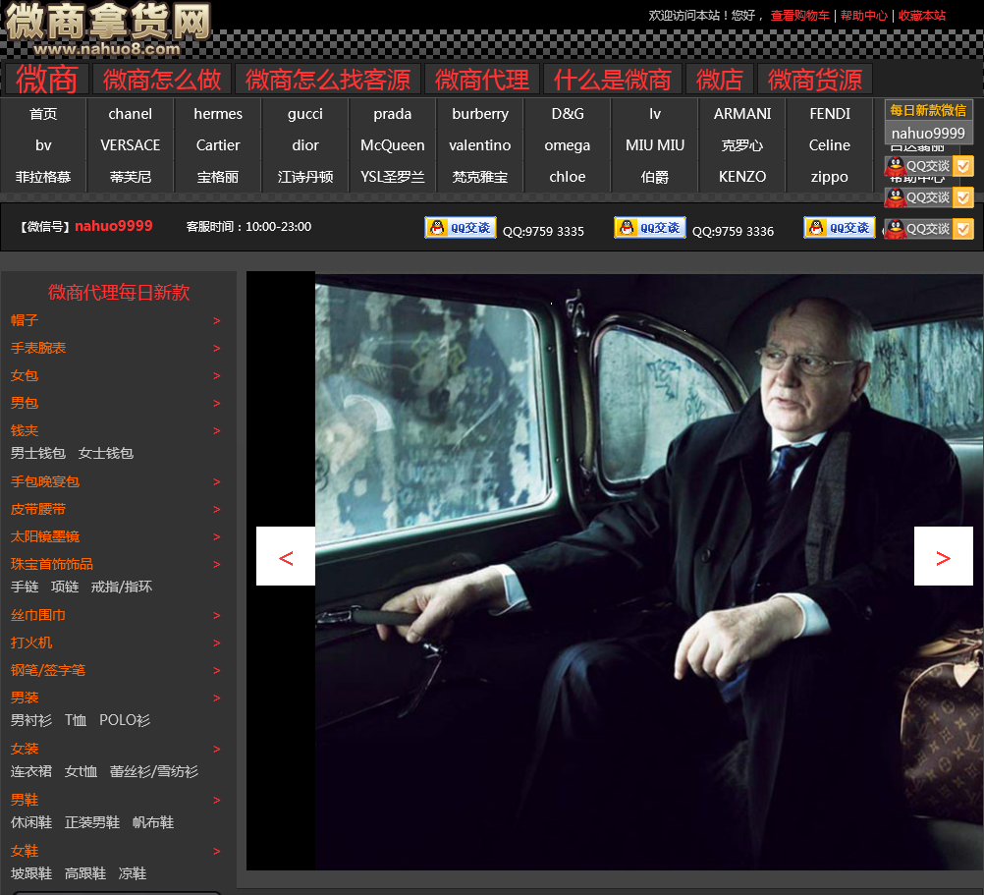Select the chloe brand link

click(x=568, y=177)
